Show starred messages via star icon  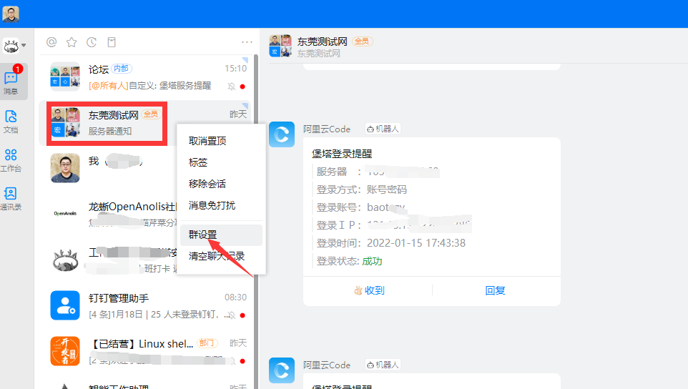coord(72,42)
